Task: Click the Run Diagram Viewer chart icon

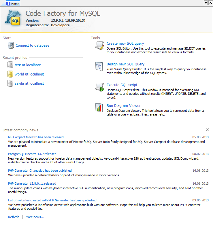Action: coord(99,108)
